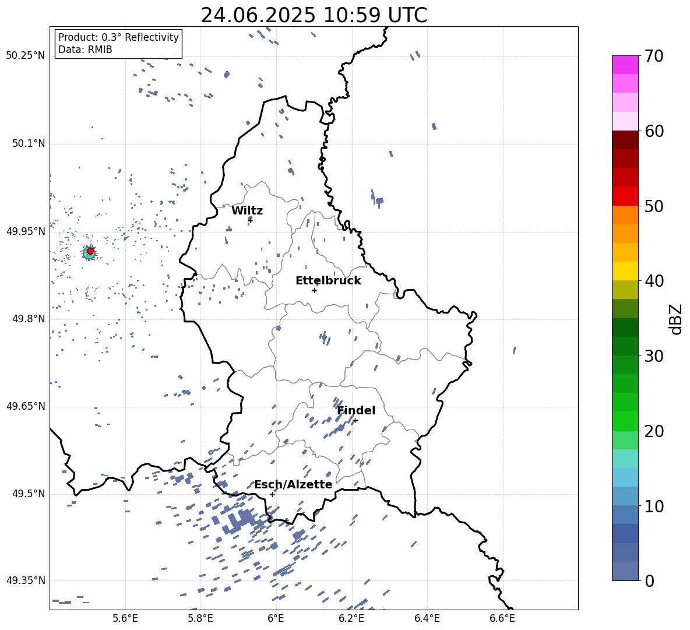This screenshot has width=690, height=630.
Task: Click the dark red swatch just below 60 dBZ
Action: pyautogui.click(x=625, y=140)
